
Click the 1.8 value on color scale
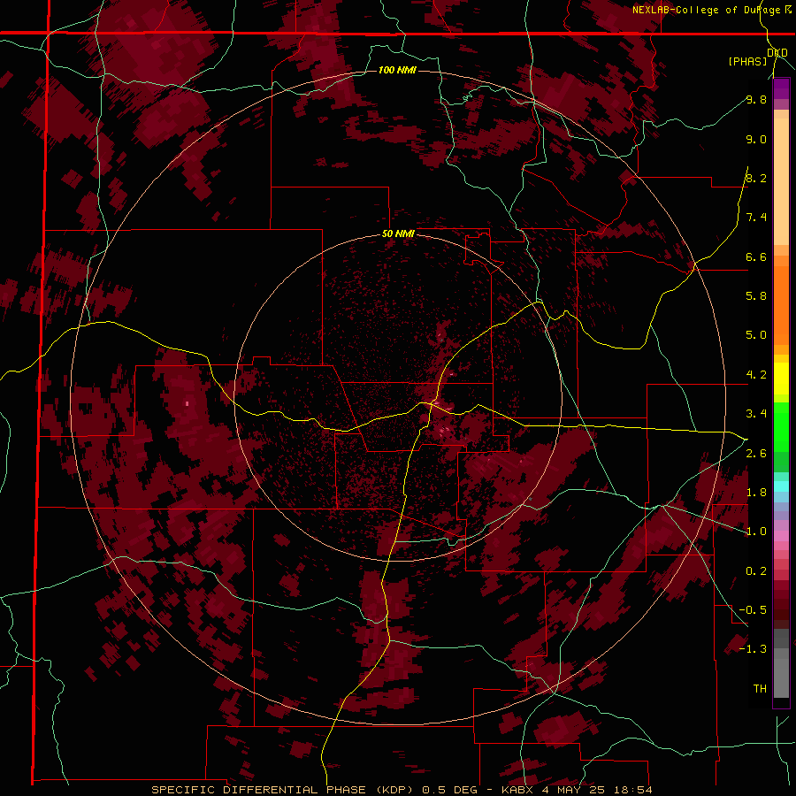point(756,493)
